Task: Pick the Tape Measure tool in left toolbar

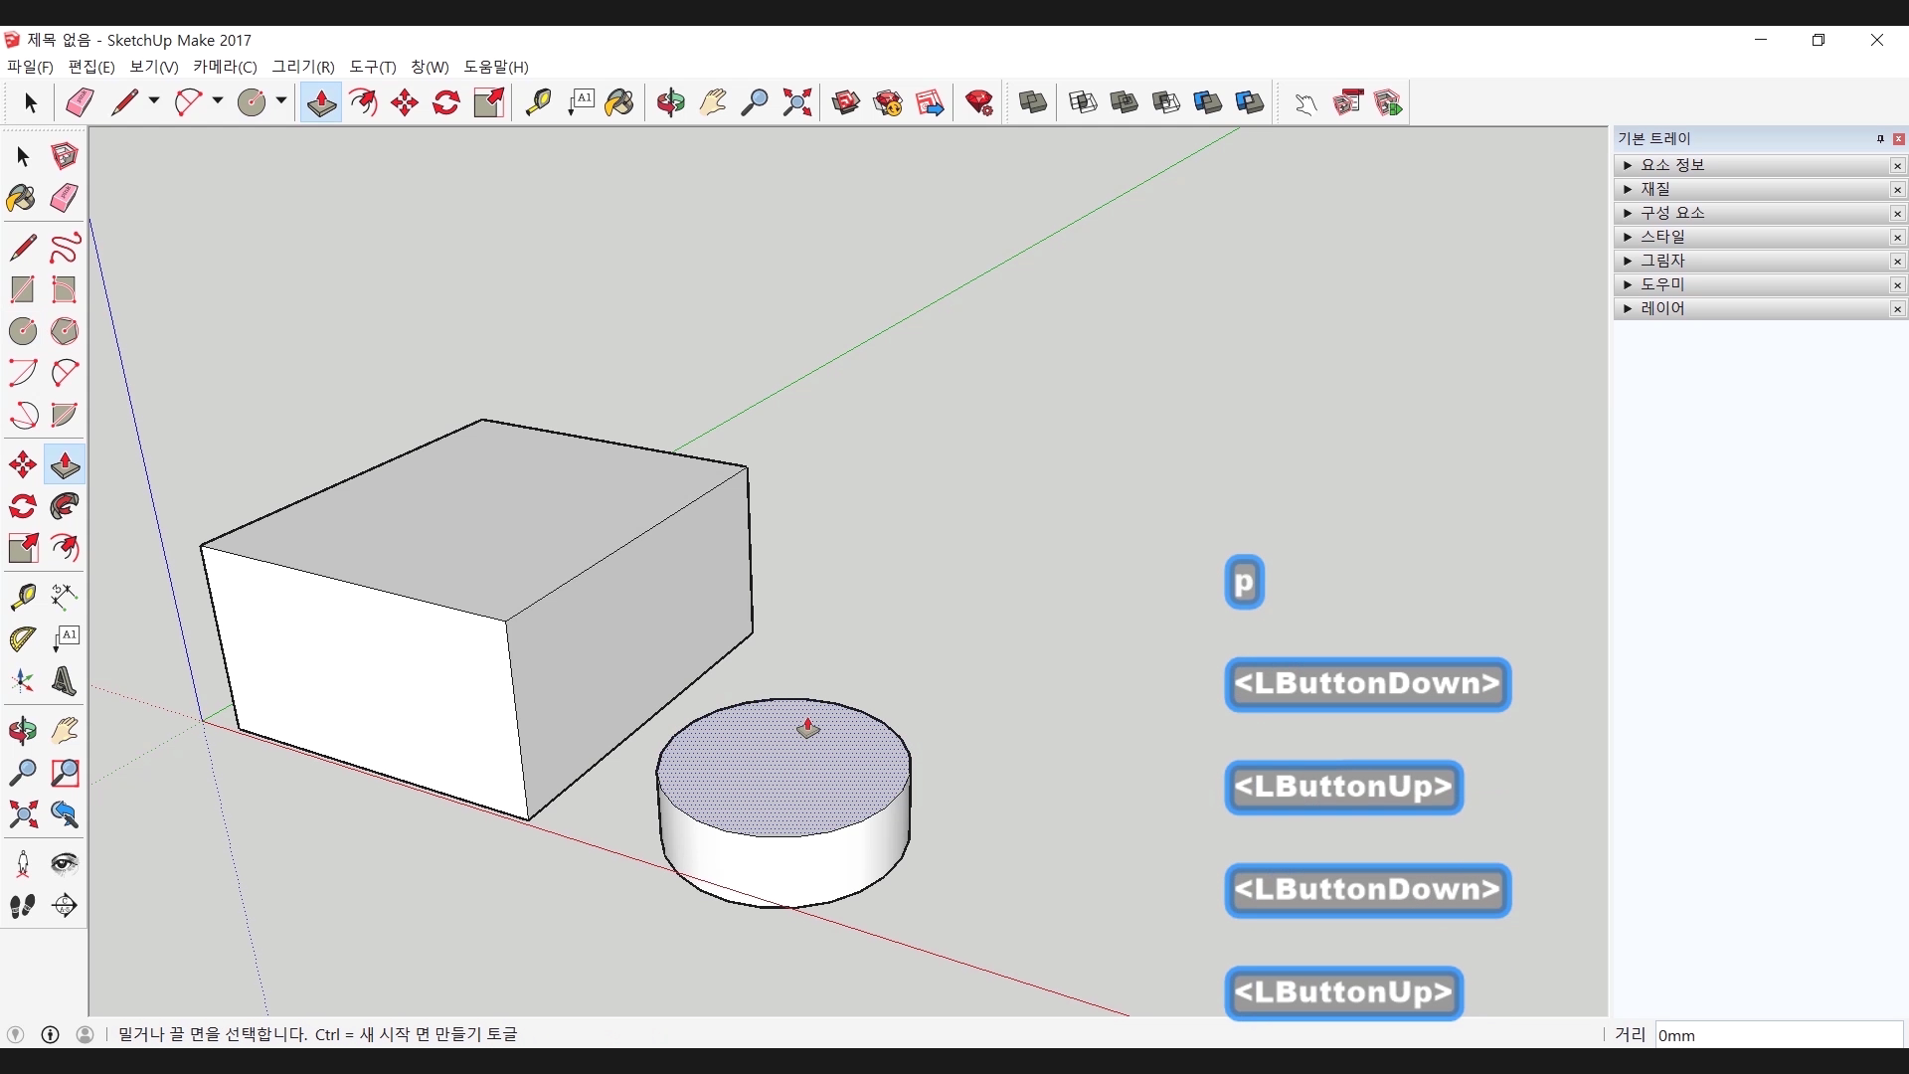Action: click(22, 596)
